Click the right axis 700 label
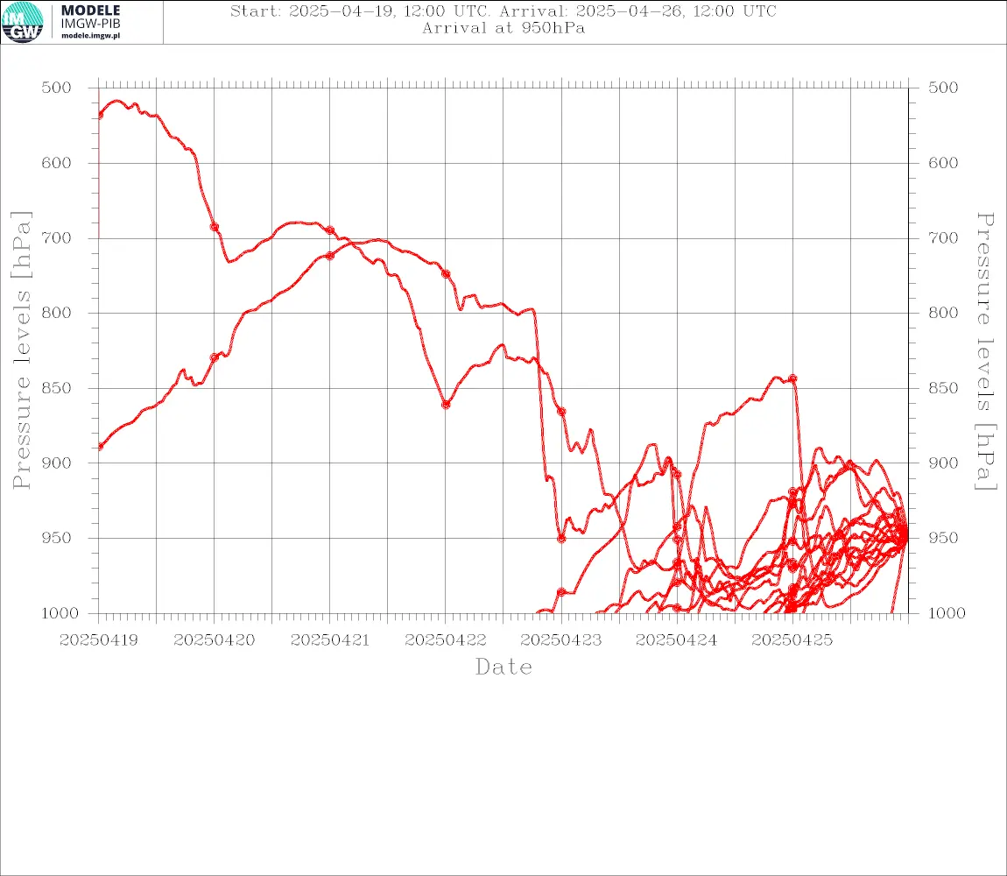 click(943, 237)
